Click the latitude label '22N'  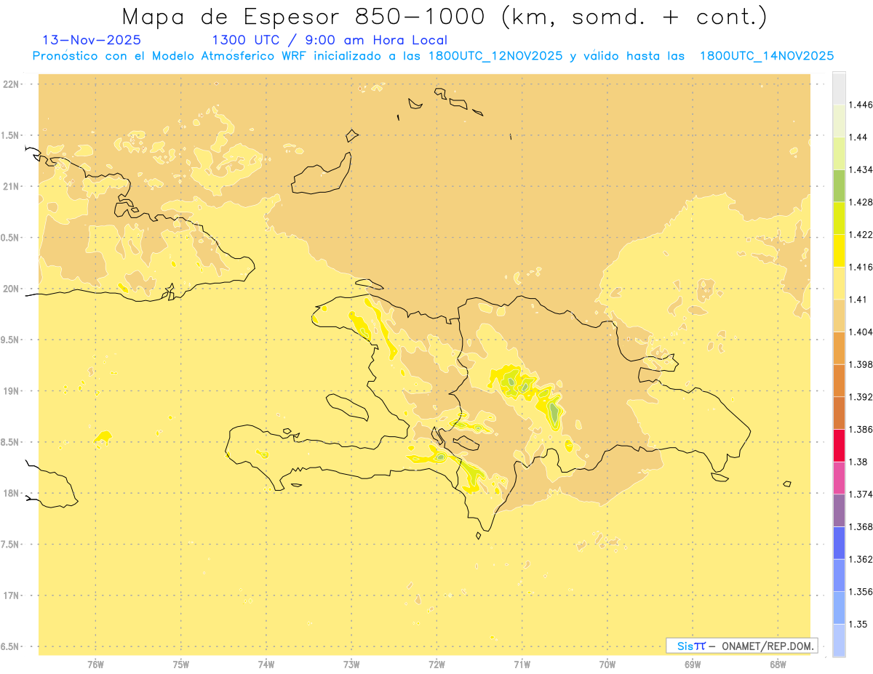[x=12, y=84]
